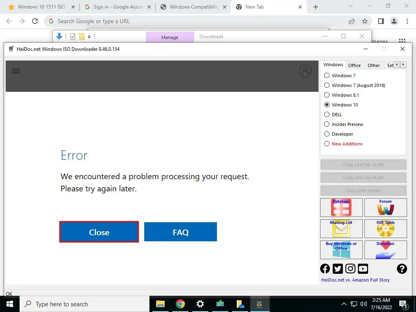Click Copy Link (other) button
Image resolution: width=416 pixels, height=312 pixels.
tap(363, 191)
